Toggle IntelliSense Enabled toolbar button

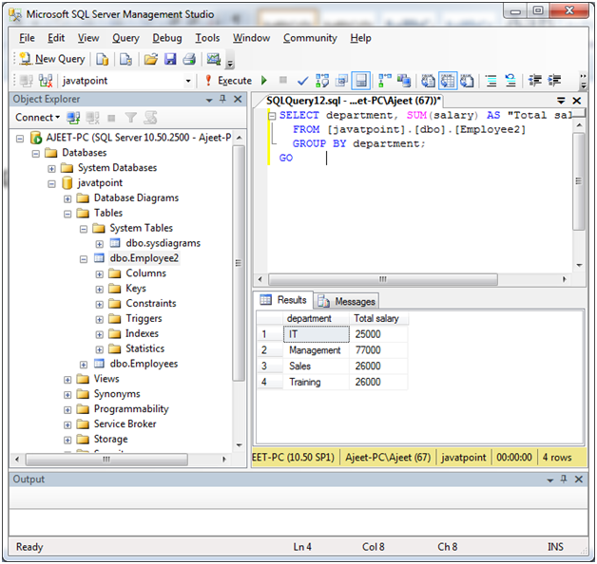coord(360,81)
